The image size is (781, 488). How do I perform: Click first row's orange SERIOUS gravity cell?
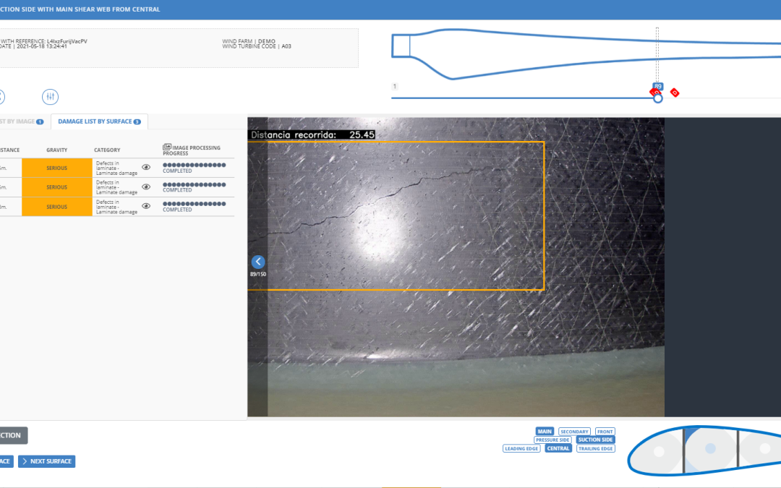(x=57, y=168)
